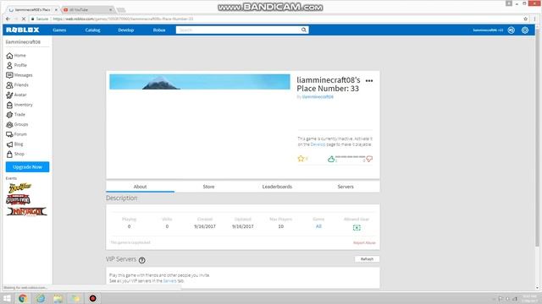Click the search magnifier icon
This screenshot has height=304, width=542.
pyautogui.click(x=303, y=30)
